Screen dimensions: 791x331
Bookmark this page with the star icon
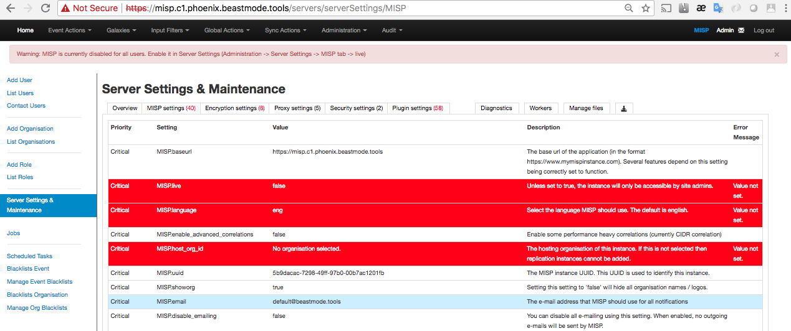[646, 9]
